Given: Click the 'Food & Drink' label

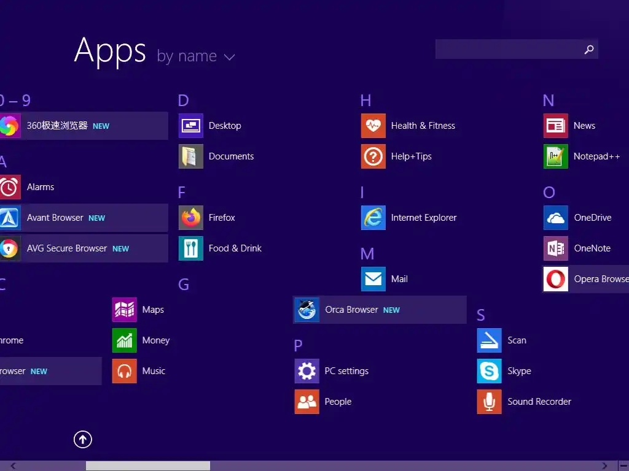Looking at the screenshot, I should coord(235,248).
